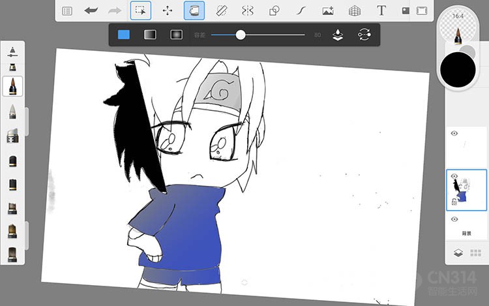Click the upper handle on brush palette edge
Image resolution: width=489 pixels, height=306 pixels.
click(27, 121)
